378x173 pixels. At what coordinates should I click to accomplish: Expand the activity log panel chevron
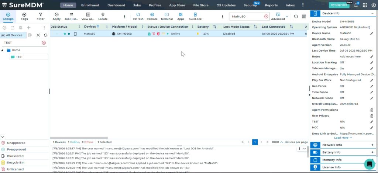point(305,149)
